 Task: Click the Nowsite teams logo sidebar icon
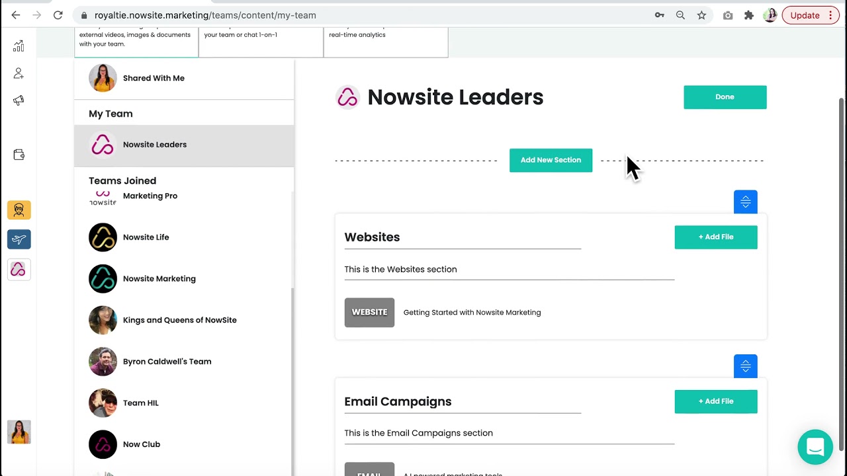pyautogui.click(x=19, y=269)
